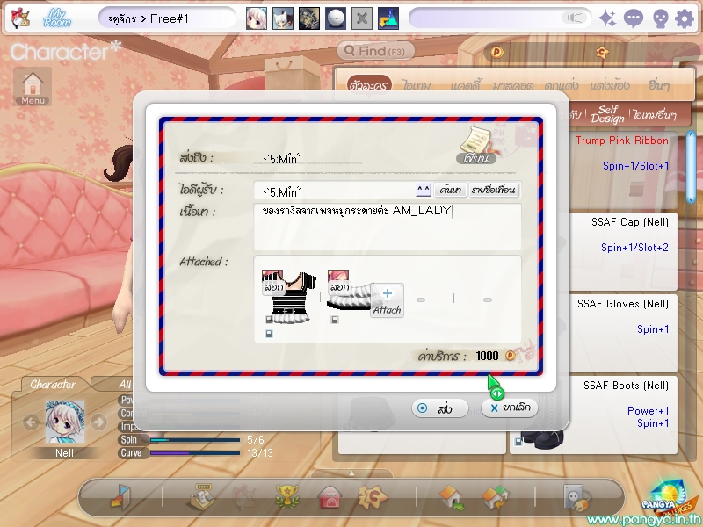703x527 pixels.
Task: Click the item list scrollbar
Action: (691, 166)
